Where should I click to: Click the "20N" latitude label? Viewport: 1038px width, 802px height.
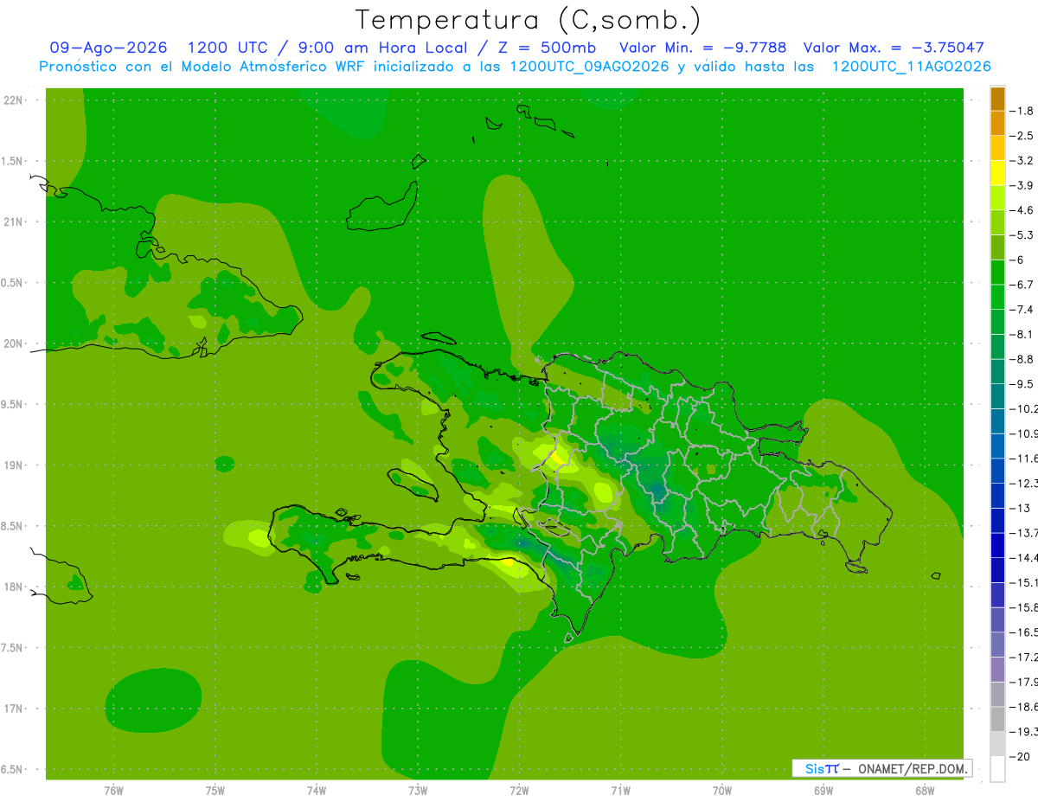point(12,343)
